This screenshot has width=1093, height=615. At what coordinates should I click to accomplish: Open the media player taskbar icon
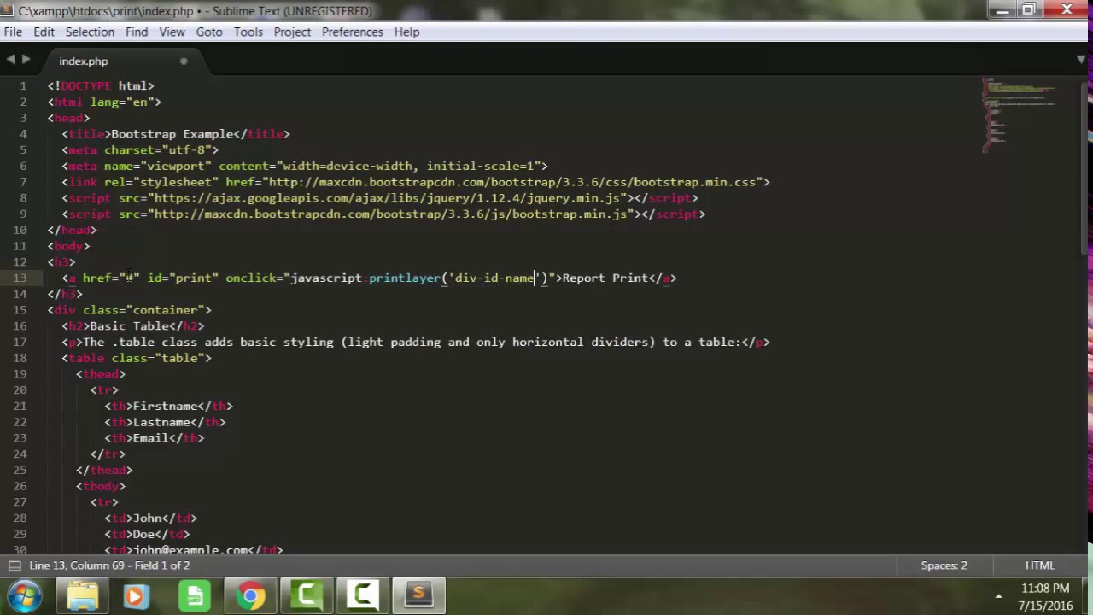136,595
